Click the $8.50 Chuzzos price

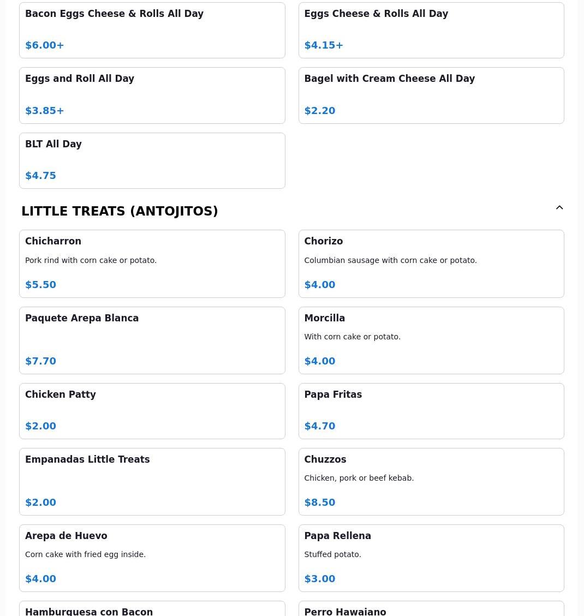click(x=320, y=503)
